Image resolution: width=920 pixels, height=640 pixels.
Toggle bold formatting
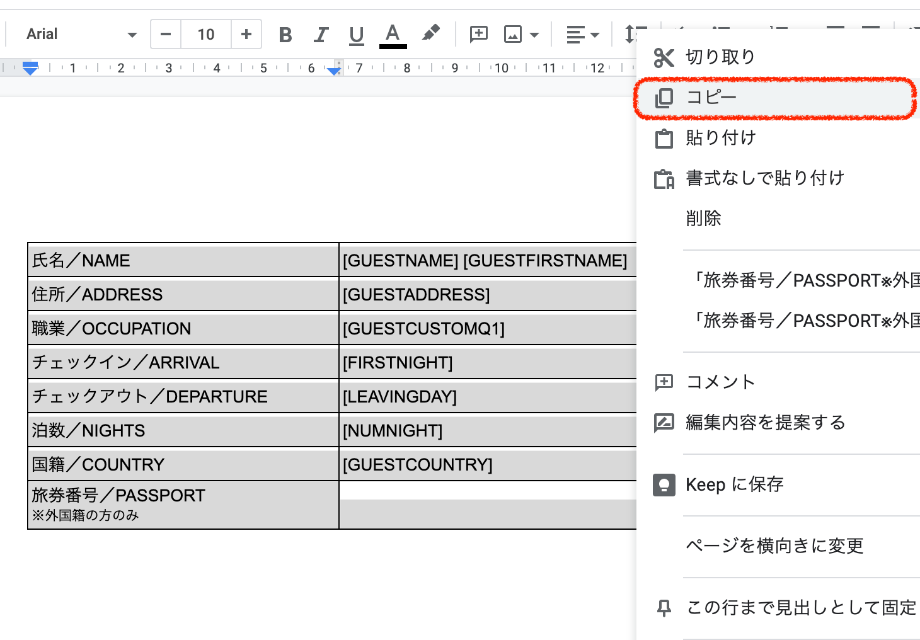285,35
